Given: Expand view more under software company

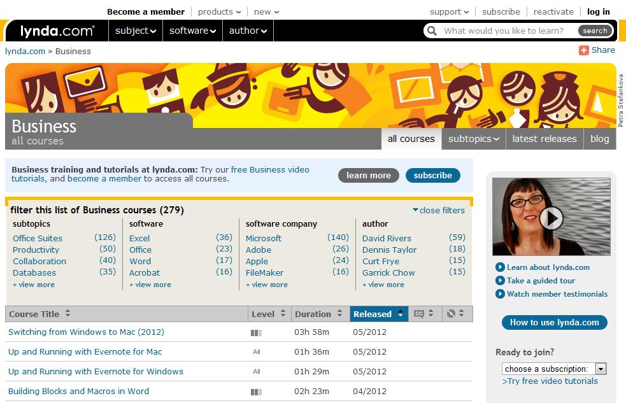Looking at the screenshot, I should point(267,285).
